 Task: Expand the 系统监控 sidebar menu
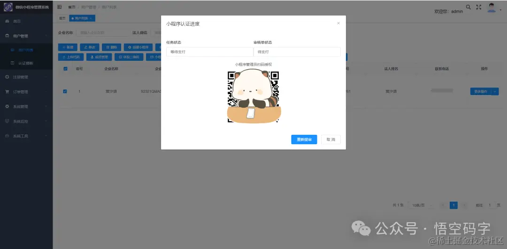click(x=26, y=121)
